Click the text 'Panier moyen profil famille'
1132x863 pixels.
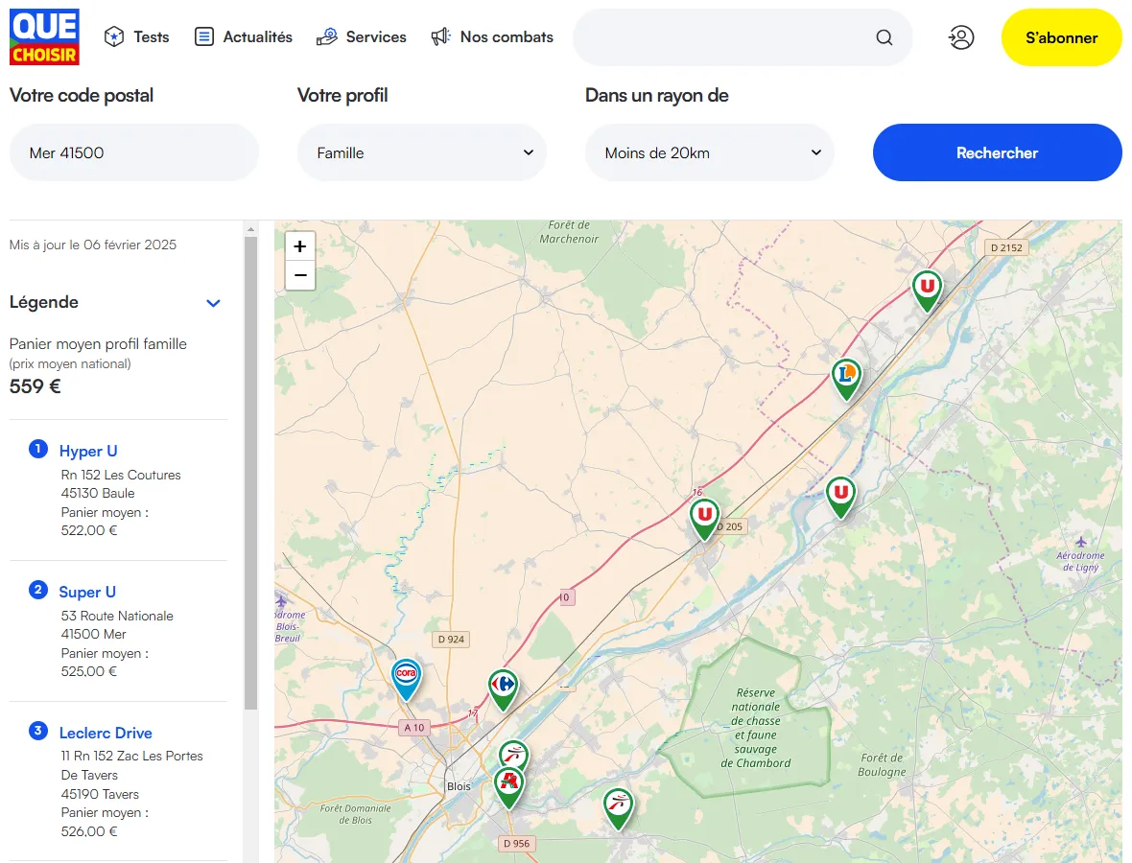(98, 343)
